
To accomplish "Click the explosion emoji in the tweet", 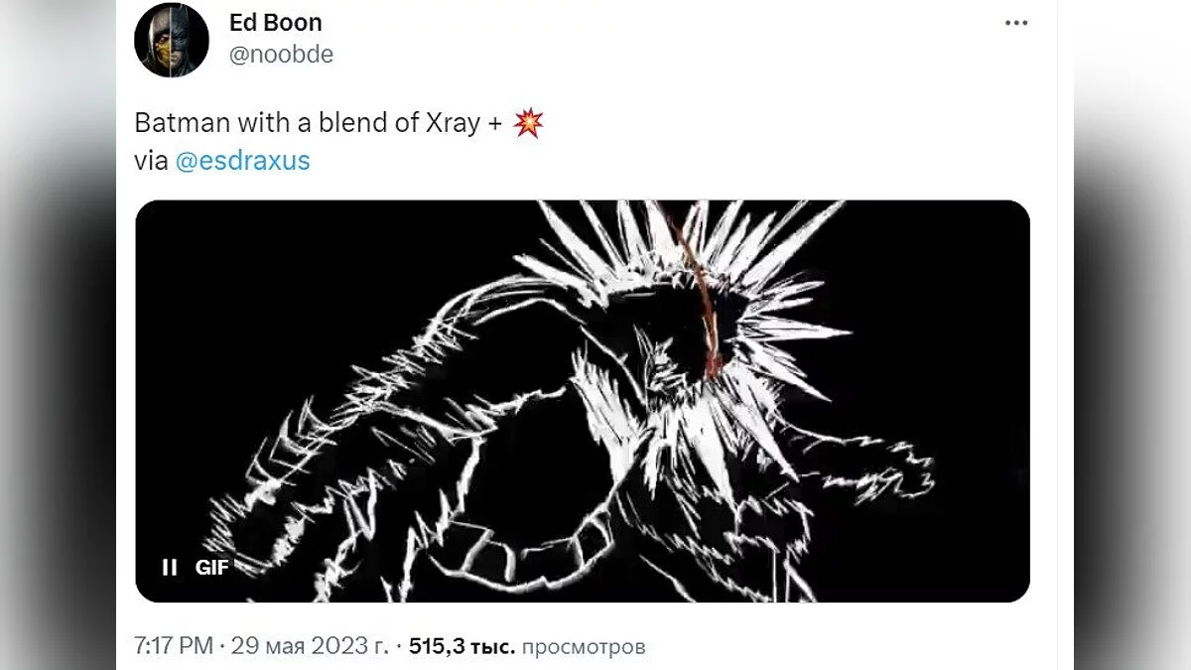I will [528, 124].
